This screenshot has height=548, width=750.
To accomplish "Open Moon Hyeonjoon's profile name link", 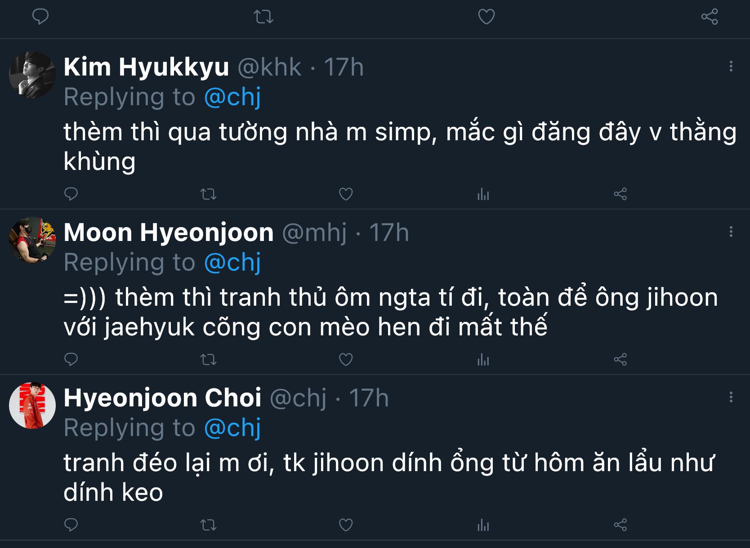I will [x=169, y=232].
